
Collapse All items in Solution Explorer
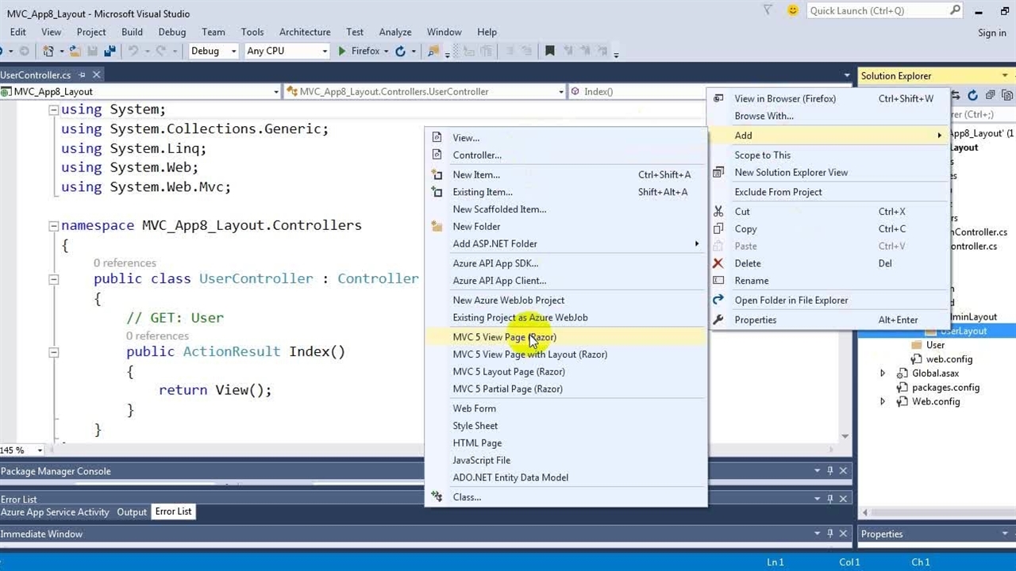click(x=991, y=94)
